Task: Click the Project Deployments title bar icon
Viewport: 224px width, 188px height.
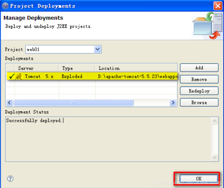Action: (5, 6)
